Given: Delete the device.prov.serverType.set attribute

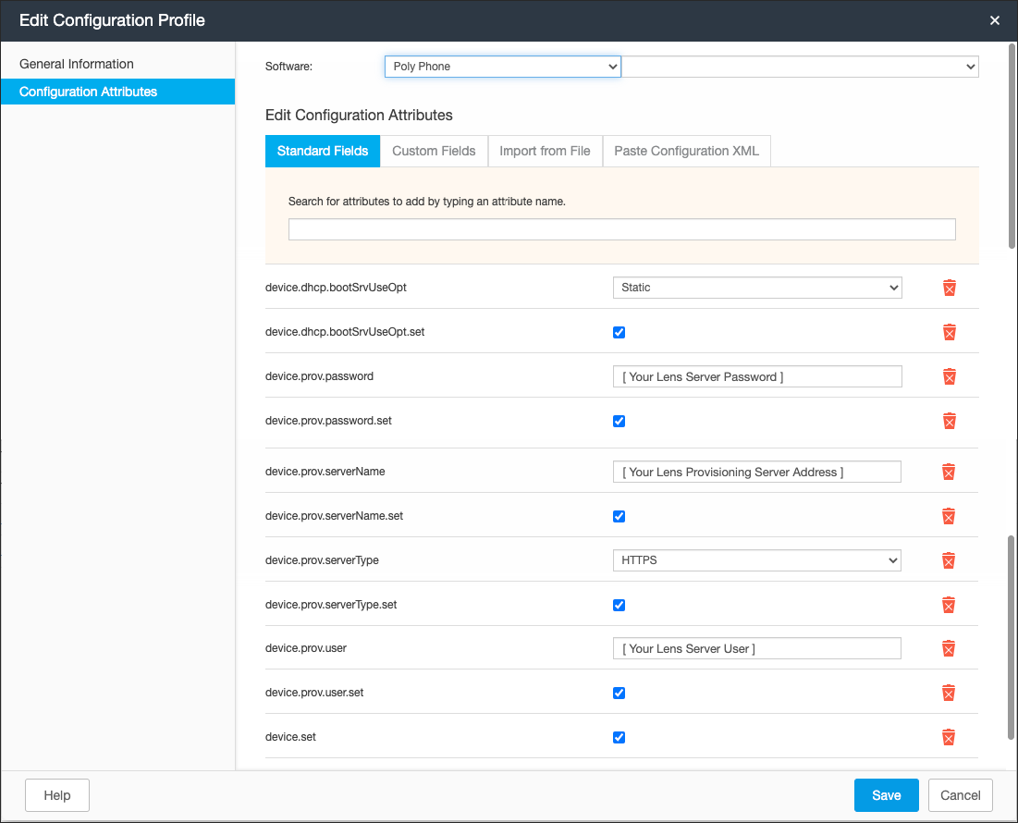Looking at the screenshot, I should click(x=949, y=605).
